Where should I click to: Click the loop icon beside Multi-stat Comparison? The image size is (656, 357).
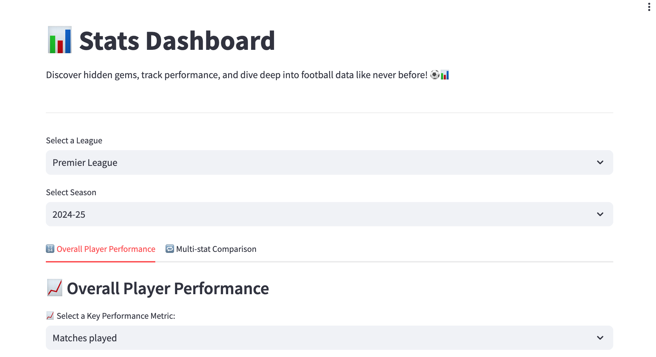[169, 249]
